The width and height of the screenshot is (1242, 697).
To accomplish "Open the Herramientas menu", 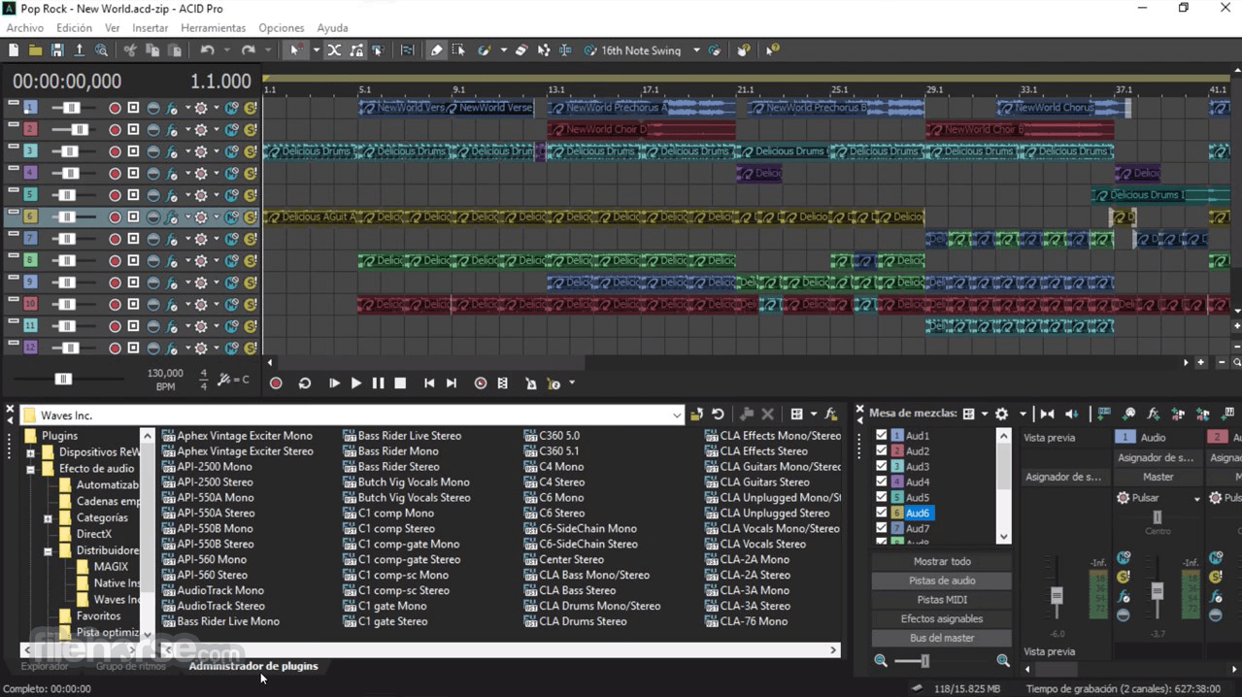I will [x=213, y=28].
